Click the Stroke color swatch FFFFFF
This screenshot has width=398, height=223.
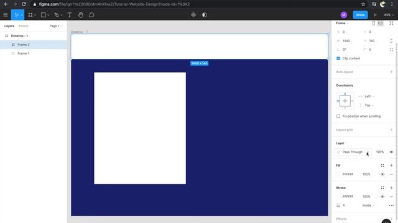(x=338, y=196)
